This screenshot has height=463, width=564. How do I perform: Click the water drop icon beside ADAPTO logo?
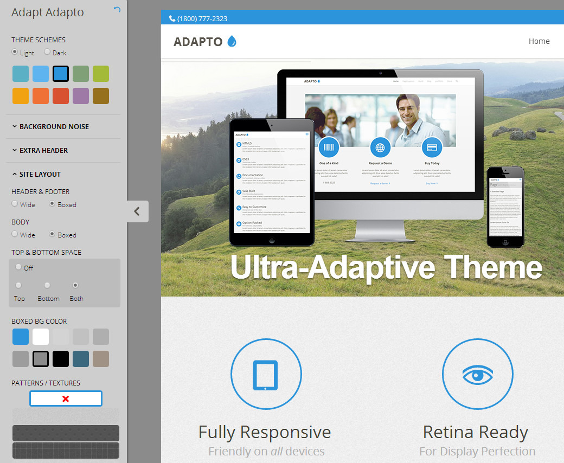point(232,41)
